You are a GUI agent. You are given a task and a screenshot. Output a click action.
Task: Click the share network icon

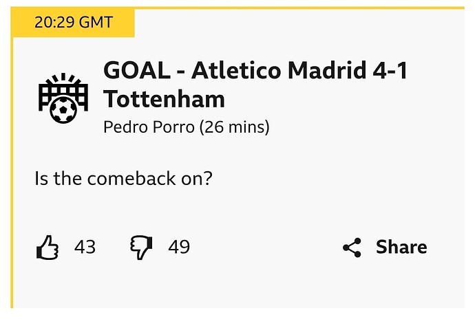[352, 248]
